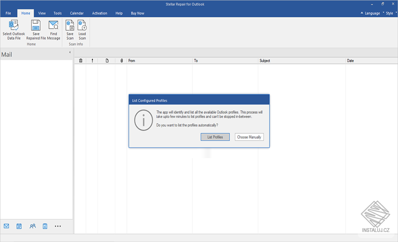The width and height of the screenshot is (398, 242).
Task: Open the Calendar ribbon tab
Action: (77, 13)
